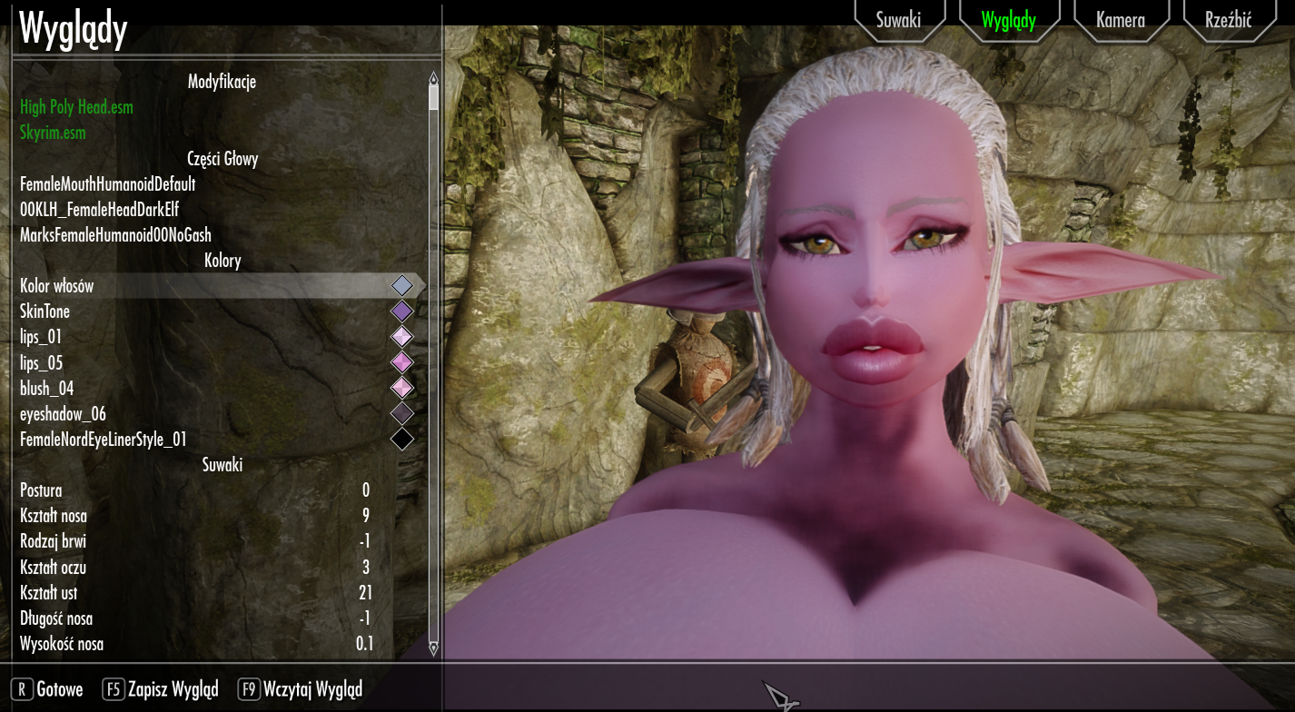This screenshot has width=1295, height=712.
Task: Click the Kolor włosów color diamond
Action: pyautogui.click(x=401, y=286)
